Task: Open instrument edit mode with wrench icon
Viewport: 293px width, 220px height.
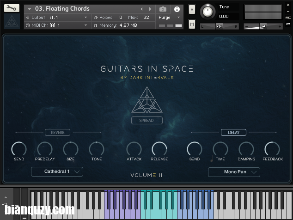Action: tap(12, 8)
